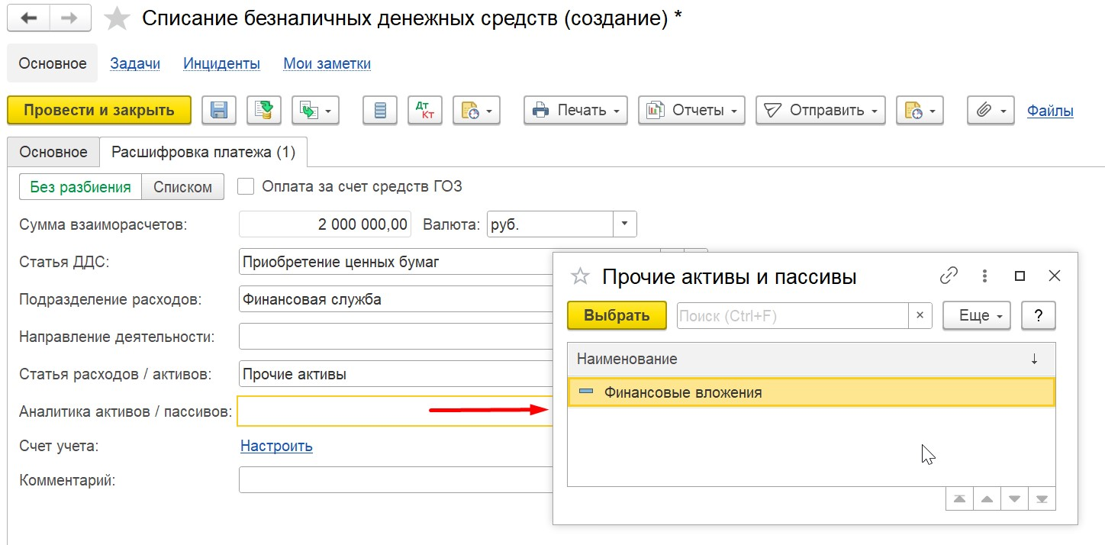Click the Сумма взаиморасчетов amount field

325,224
